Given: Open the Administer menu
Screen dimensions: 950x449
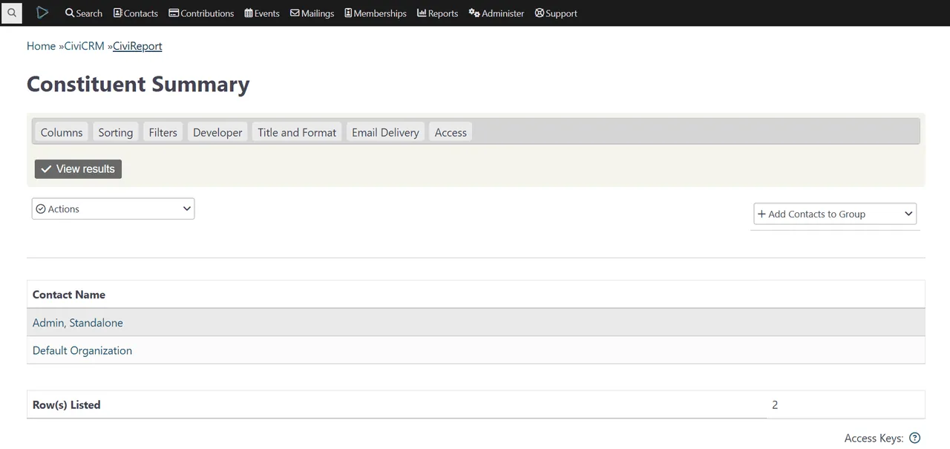Looking at the screenshot, I should [x=497, y=13].
